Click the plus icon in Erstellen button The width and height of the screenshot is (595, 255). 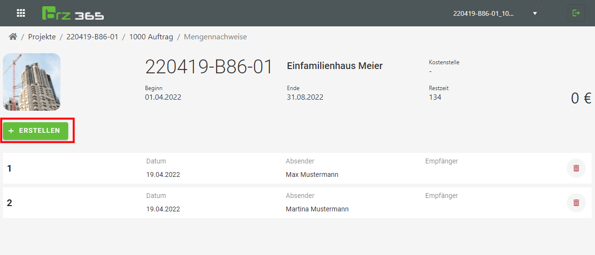(x=11, y=131)
